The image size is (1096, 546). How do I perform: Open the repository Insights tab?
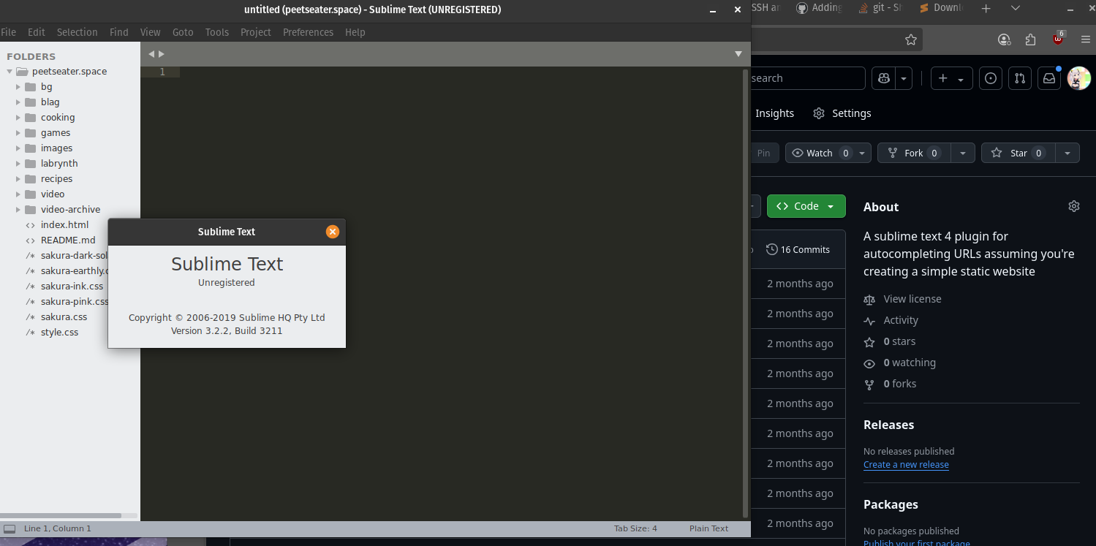click(774, 113)
